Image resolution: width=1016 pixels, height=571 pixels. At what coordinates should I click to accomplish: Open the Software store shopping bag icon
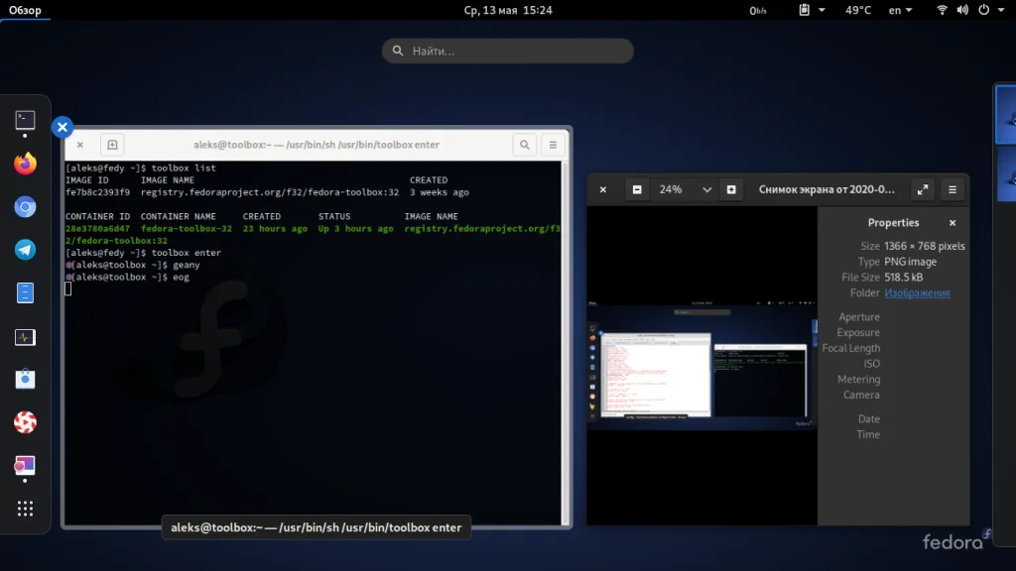point(25,380)
